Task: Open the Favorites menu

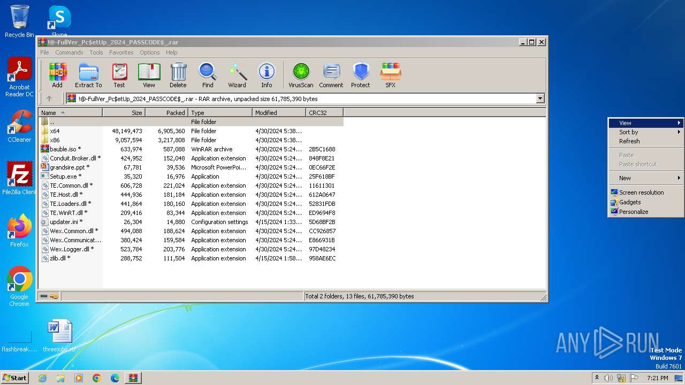Action: coord(121,52)
